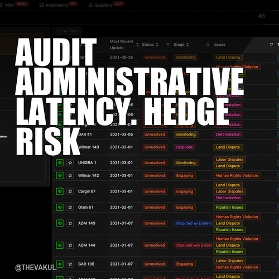The height and width of the screenshot is (279, 279).
Task: Click Human Rights Violation tag for Wilmar 142
Action: pyautogui.click(x=237, y=175)
